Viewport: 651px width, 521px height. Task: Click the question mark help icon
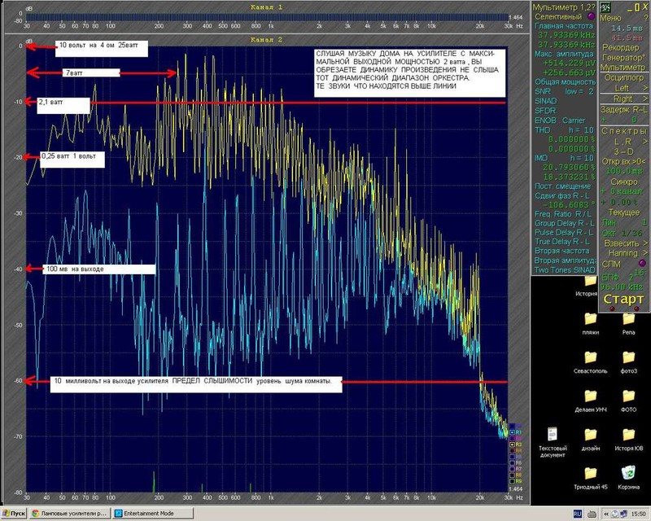point(644,18)
